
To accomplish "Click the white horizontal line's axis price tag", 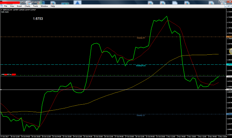I will point(229,90).
